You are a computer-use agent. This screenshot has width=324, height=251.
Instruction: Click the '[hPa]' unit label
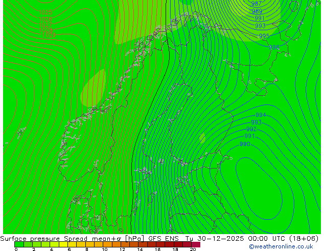click(x=134, y=239)
